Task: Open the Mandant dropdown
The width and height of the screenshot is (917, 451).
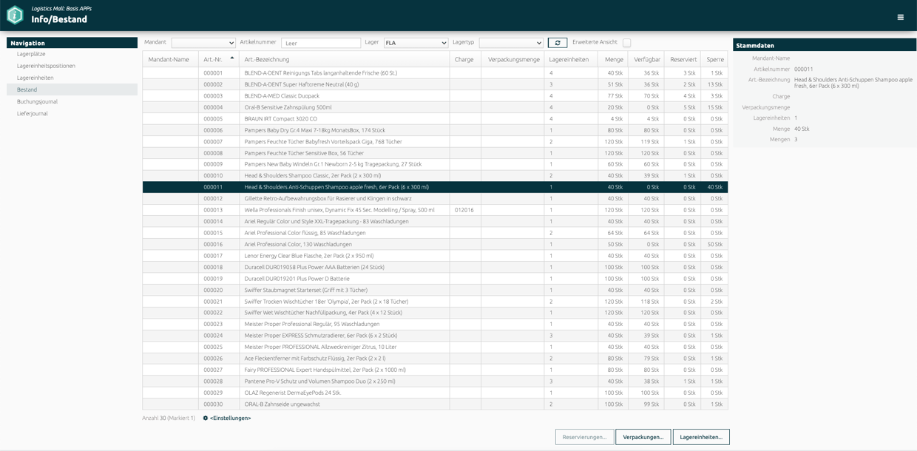Action: [203, 43]
